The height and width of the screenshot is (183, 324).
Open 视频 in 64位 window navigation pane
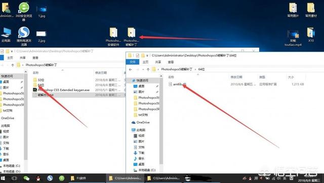click(139, 136)
